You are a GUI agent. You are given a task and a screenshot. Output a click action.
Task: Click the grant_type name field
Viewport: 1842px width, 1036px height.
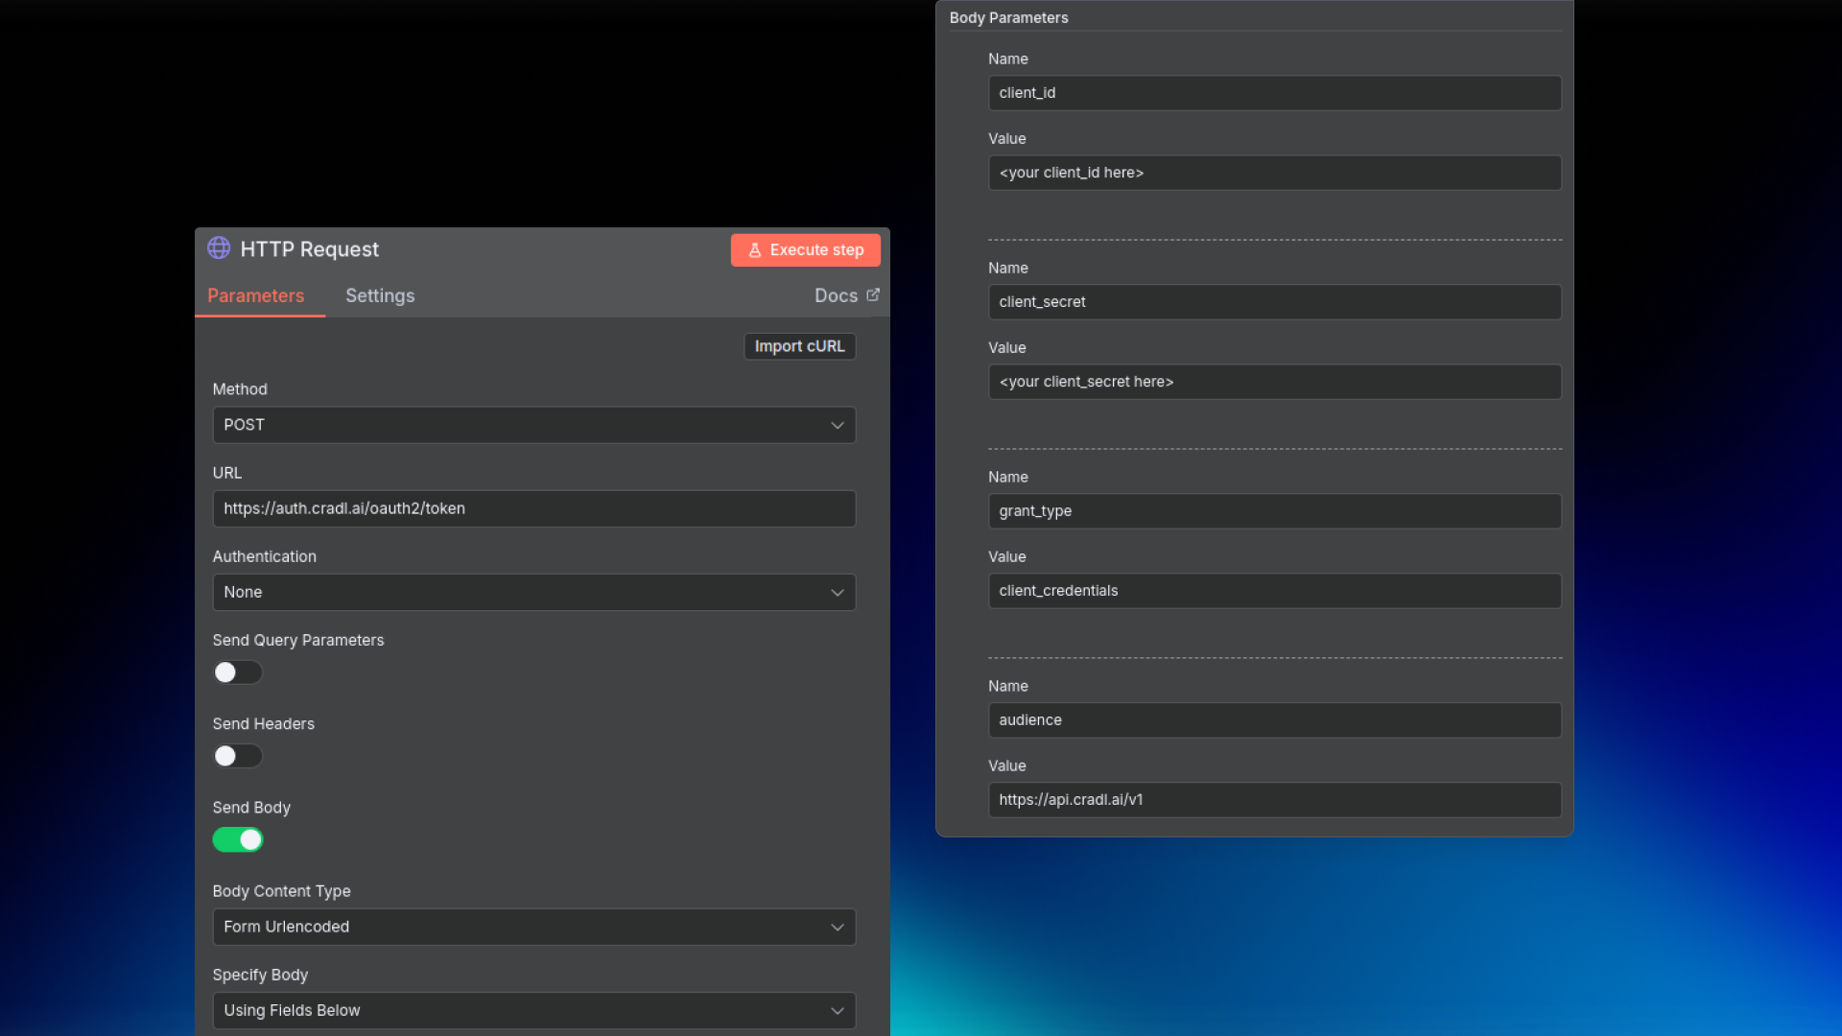click(1274, 511)
